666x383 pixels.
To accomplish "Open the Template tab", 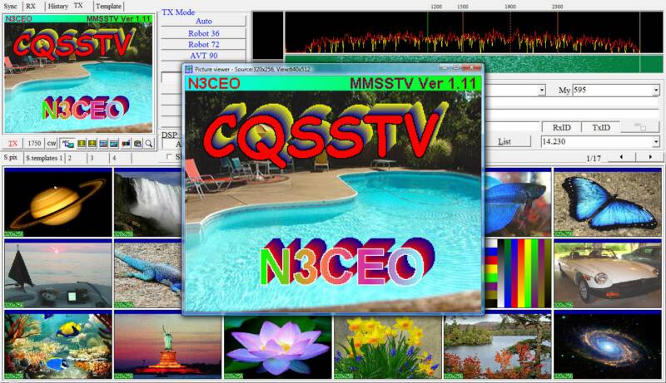I will tap(108, 6).
